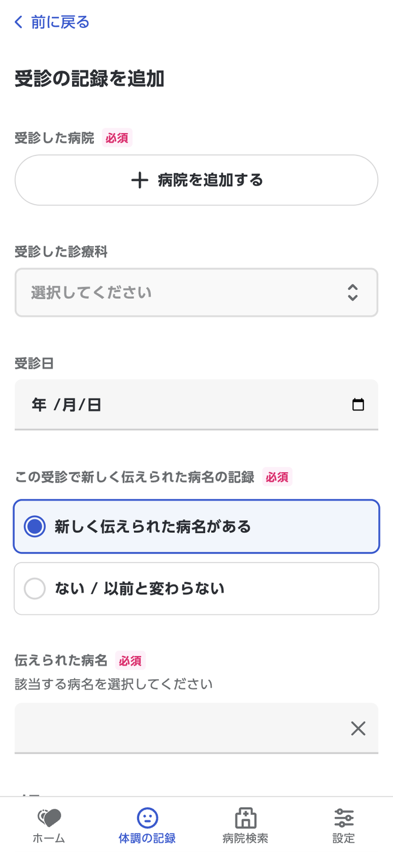The width and height of the screenshot is (393, 852).
Task: Click the 前に戻る link
Action: point(60,22)
